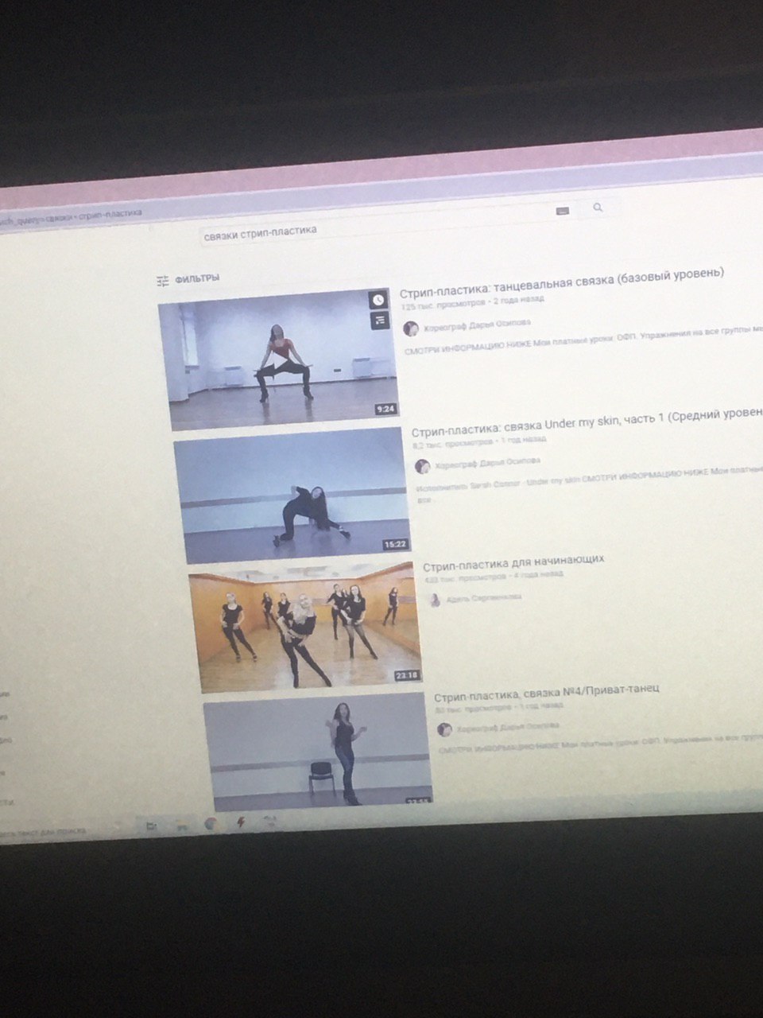Open Chrome icon in Windows taskbar

tap(211, 824)
